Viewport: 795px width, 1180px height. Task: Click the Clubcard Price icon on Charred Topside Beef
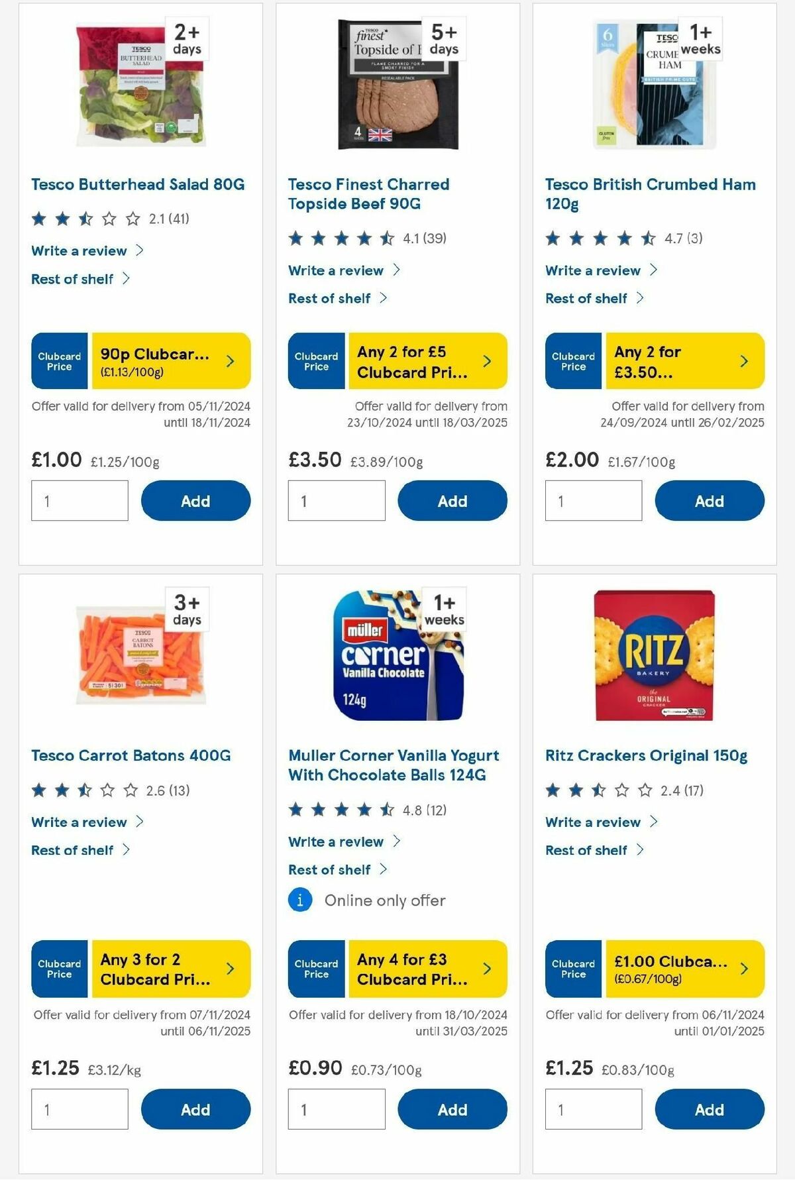[315, 360]
